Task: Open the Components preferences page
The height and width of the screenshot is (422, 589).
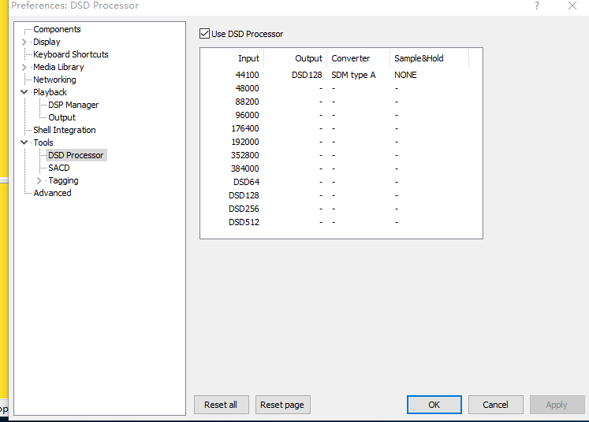Action: click(57, 30)
